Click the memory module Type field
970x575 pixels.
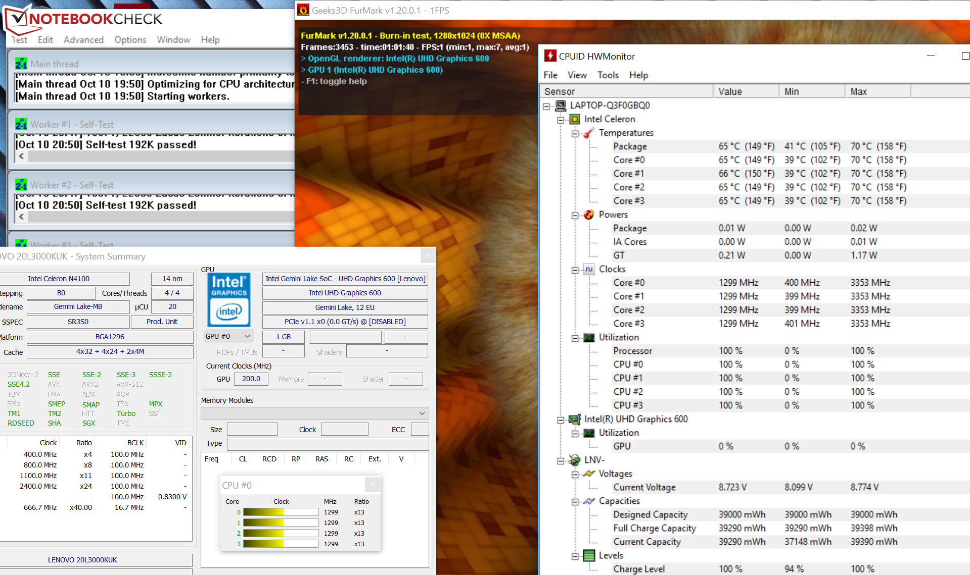(x=328, y=444)
